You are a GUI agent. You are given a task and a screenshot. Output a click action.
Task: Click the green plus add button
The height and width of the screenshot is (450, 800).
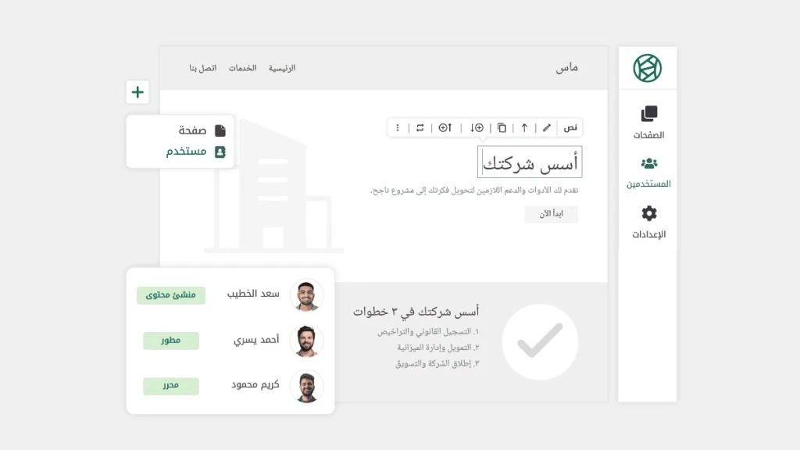coord(137,92)
